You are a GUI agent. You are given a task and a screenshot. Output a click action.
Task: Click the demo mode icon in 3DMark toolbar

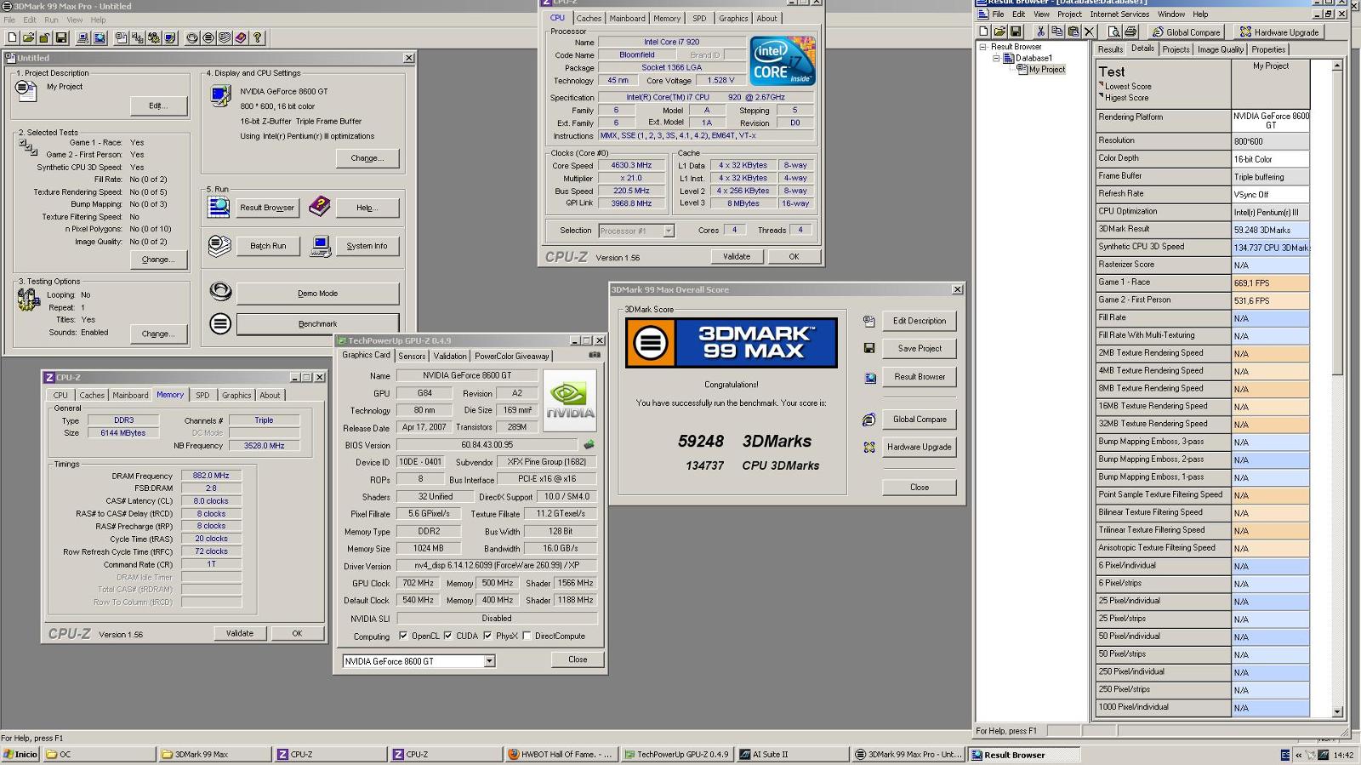(x=192, y=37)
